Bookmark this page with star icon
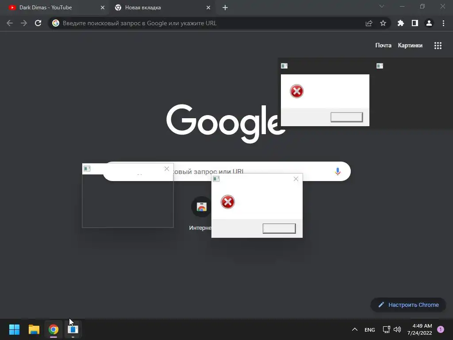 383,23
